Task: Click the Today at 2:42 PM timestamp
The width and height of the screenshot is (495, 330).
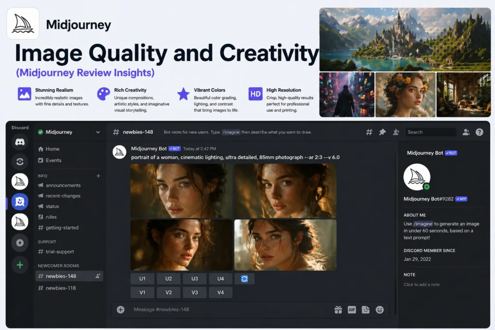Action: click(200, 149)
